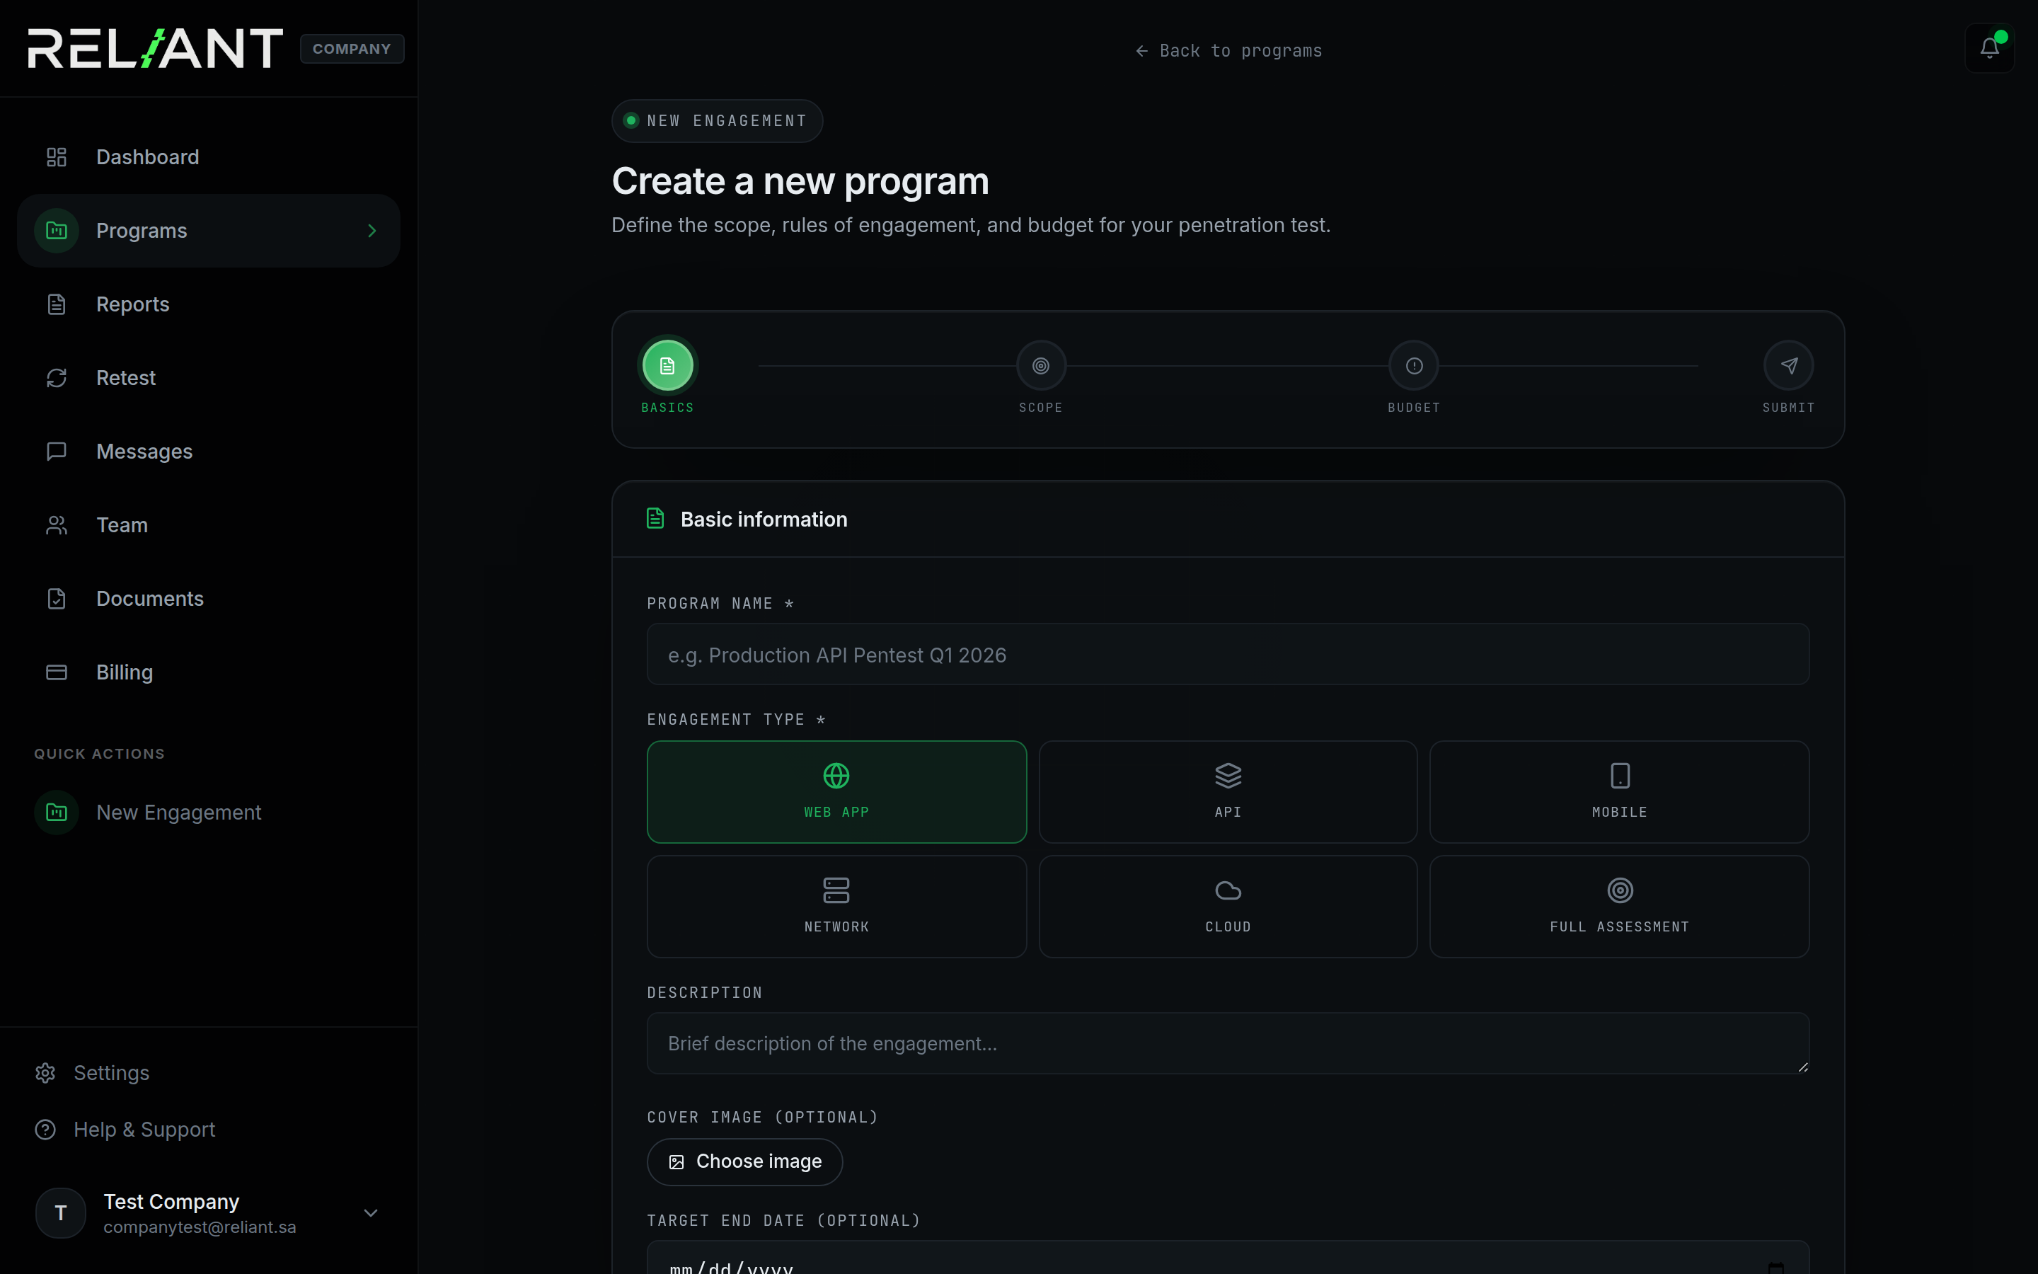Select the Web App engagement type
Viewport: 2038px width, 1274px height.
(x=836, y=792)
